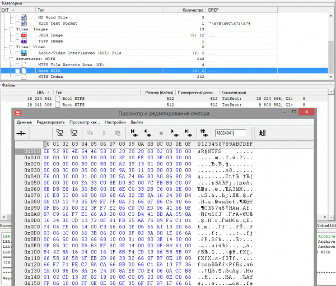Image resolution: width=336 pixels, height=286 pixels.
Task: Go to the previous sector arrow
Action: click(147, 133)
